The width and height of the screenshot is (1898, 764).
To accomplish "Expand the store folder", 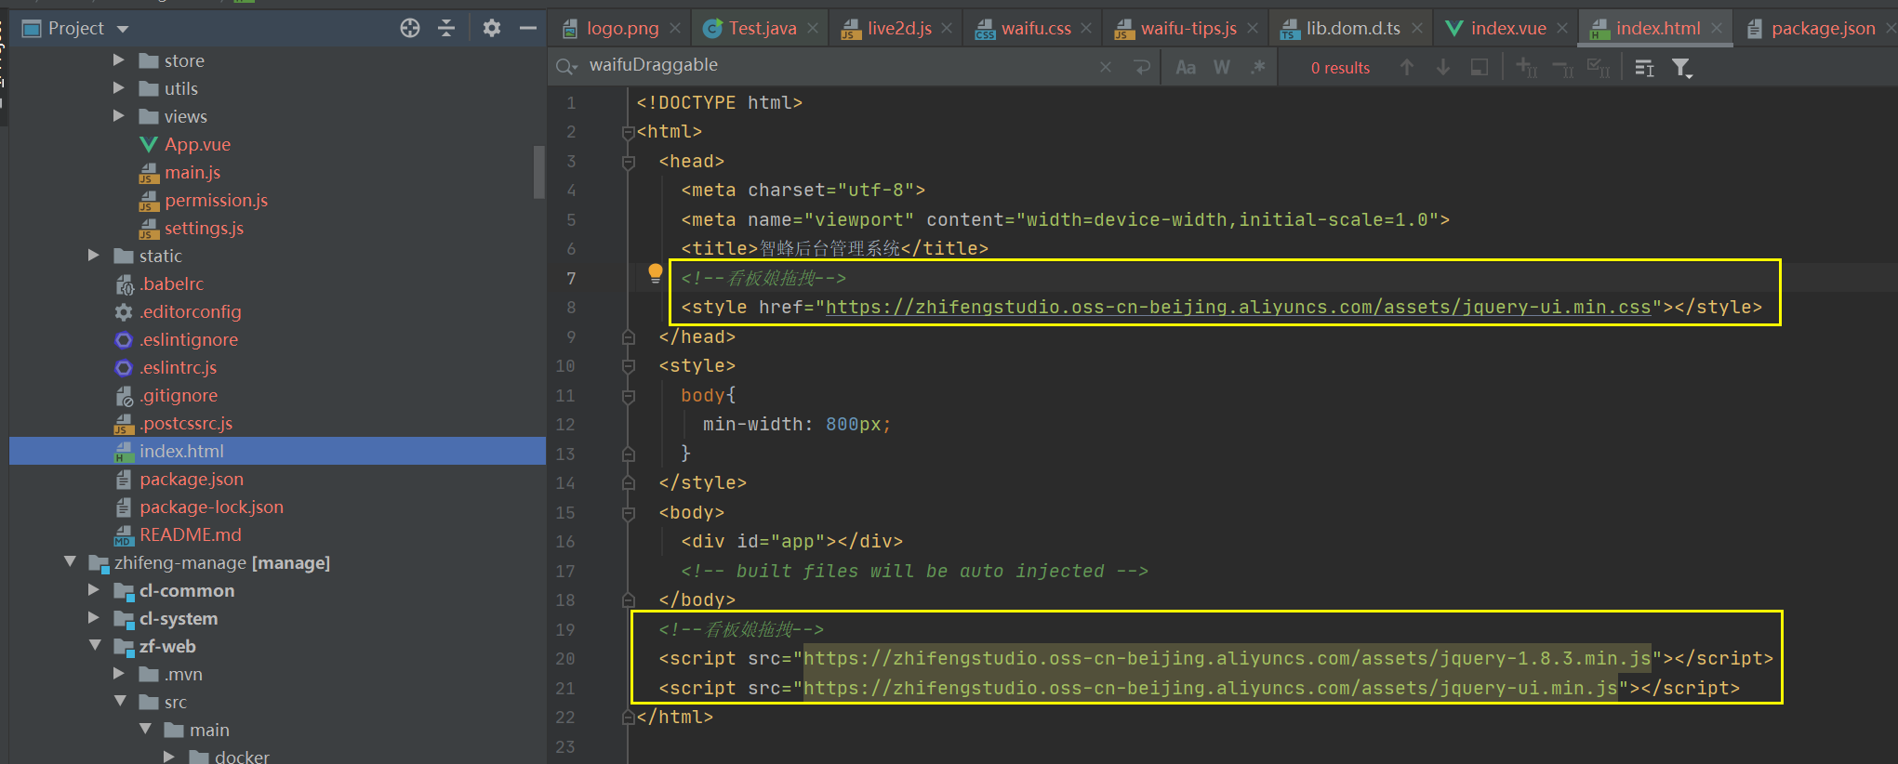I will (119, 60).
